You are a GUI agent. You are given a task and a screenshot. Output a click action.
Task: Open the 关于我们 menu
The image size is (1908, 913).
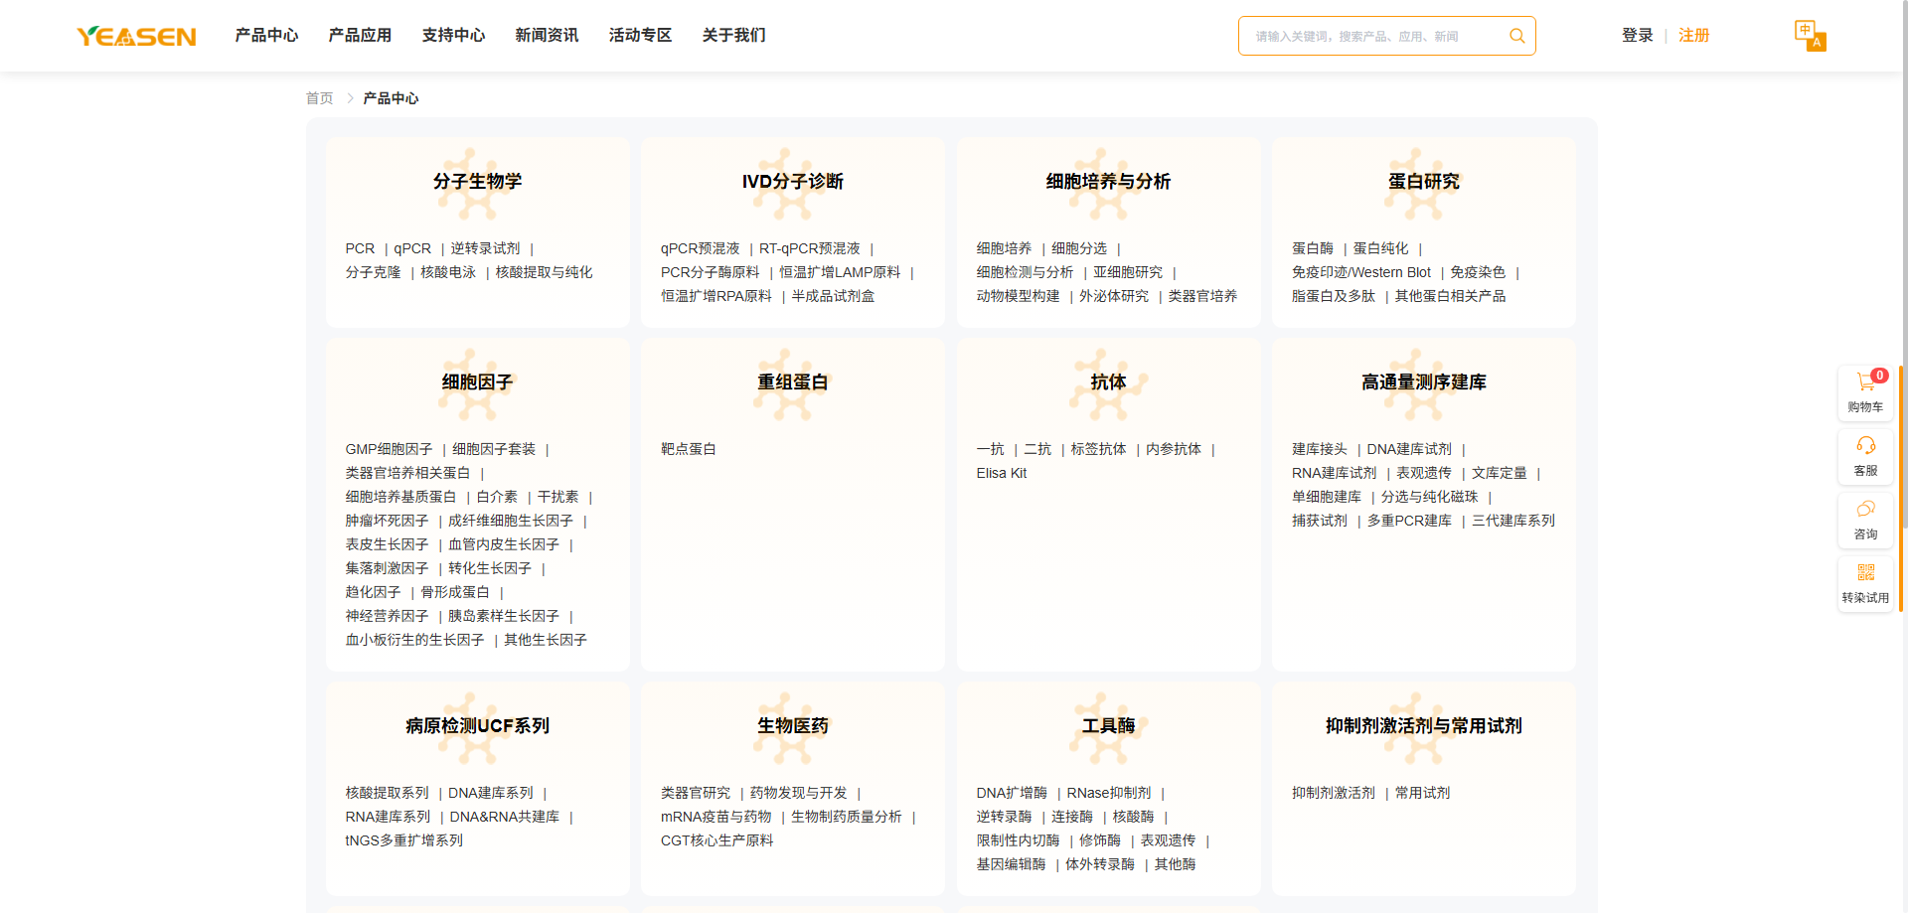pyautogui.click(x=733, y=36)
